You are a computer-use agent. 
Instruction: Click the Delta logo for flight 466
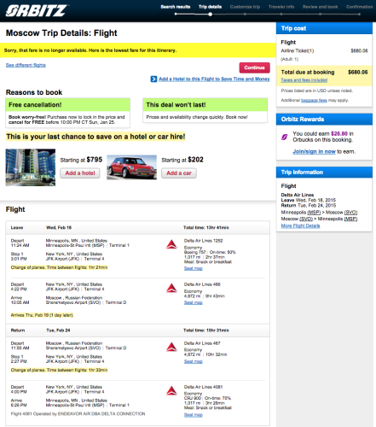click(x=171, y=288)
